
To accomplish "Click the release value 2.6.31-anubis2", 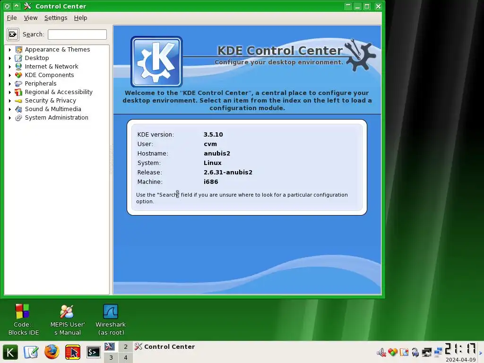I will 228,172.
